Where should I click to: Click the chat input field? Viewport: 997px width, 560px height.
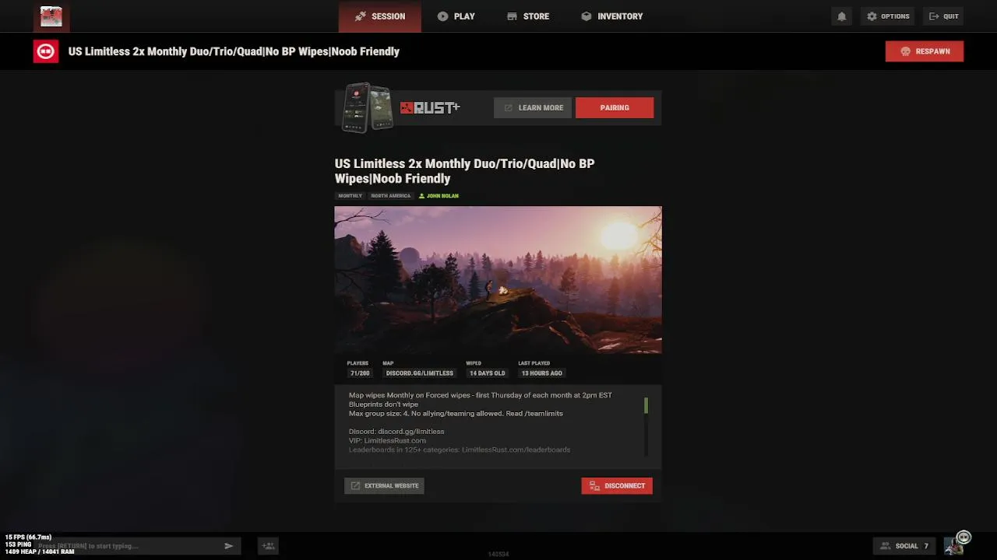(x=128, y=546)
